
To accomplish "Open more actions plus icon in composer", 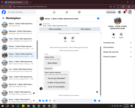I will pyautogui.click(x=40, y=101).
